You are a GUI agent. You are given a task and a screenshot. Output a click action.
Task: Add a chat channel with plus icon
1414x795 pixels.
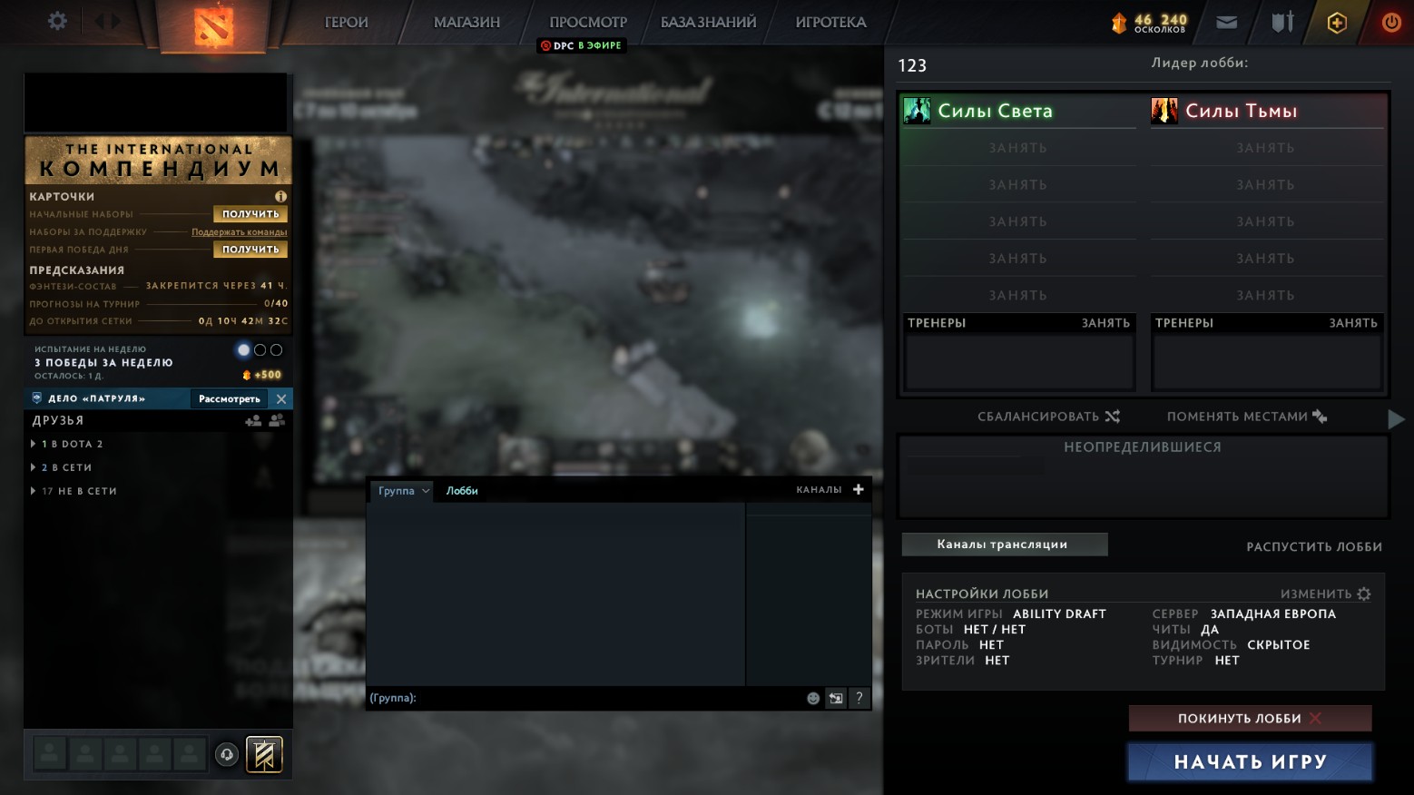tap(859, 489)
